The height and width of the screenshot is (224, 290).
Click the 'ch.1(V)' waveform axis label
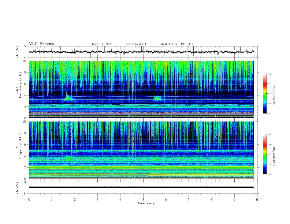(18, 52)
